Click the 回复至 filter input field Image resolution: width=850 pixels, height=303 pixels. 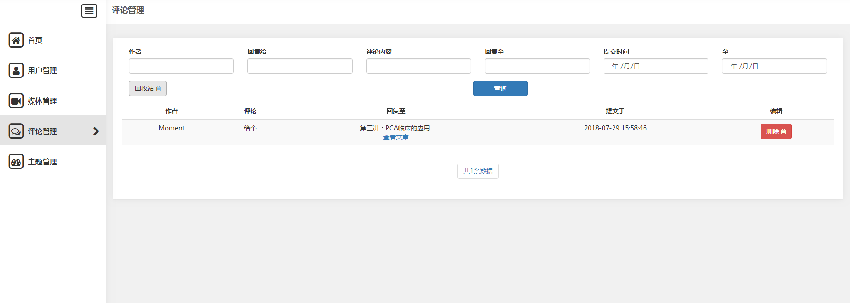coord(537,66)
